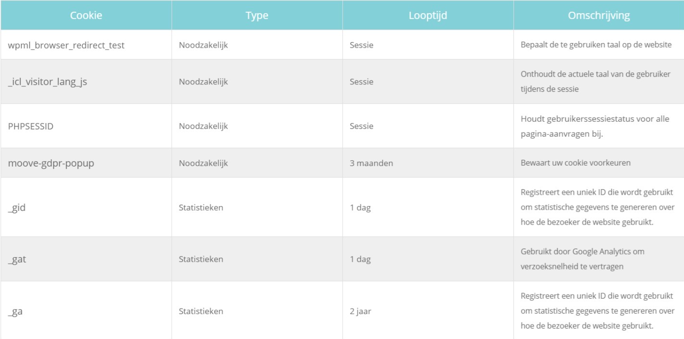This screenshot has height=339, width=684.
Task: Click Statistieken type in the _gid row
Action: tap(201, 208)
